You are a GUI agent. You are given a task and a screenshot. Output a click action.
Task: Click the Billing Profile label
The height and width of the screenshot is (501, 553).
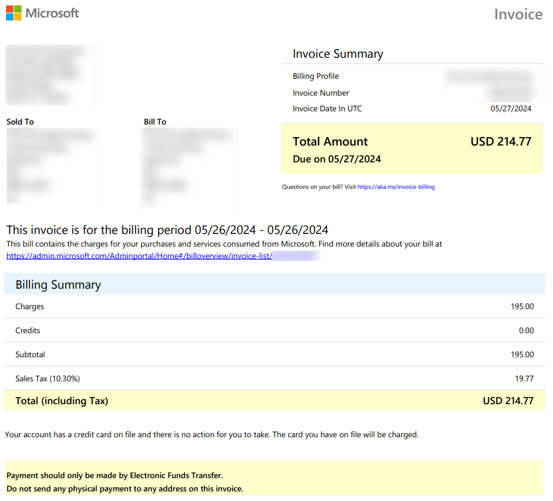point(316,76)
